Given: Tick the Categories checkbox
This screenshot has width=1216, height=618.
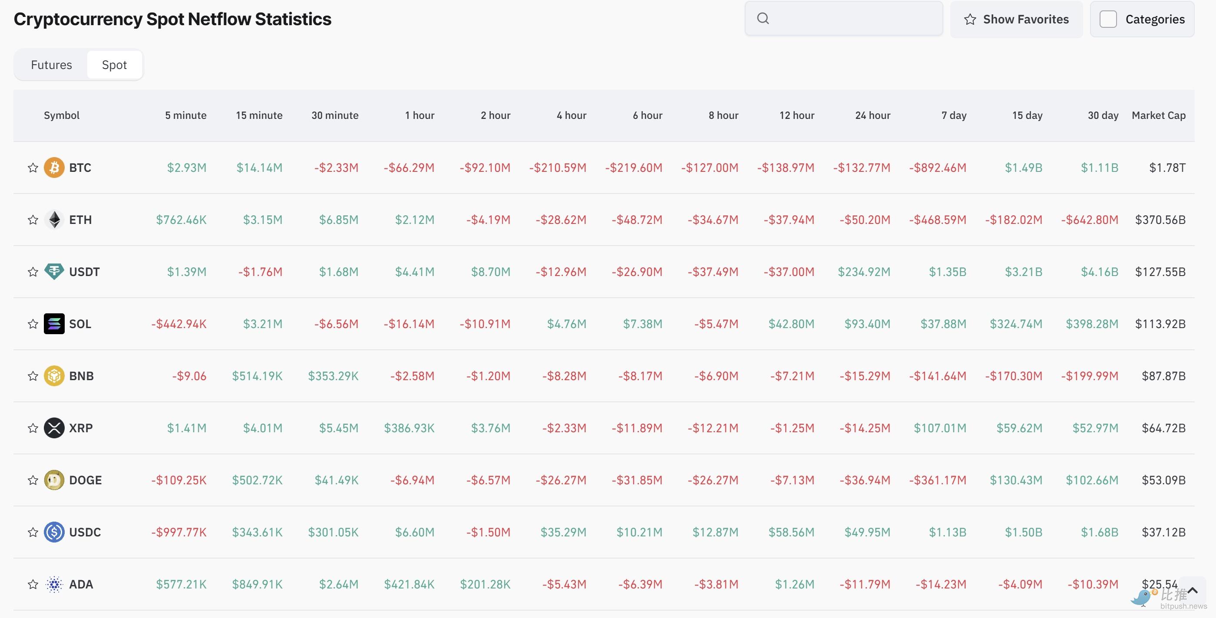Looking at the screenshot, I should pyautogui.click(x=1108, y=19).
